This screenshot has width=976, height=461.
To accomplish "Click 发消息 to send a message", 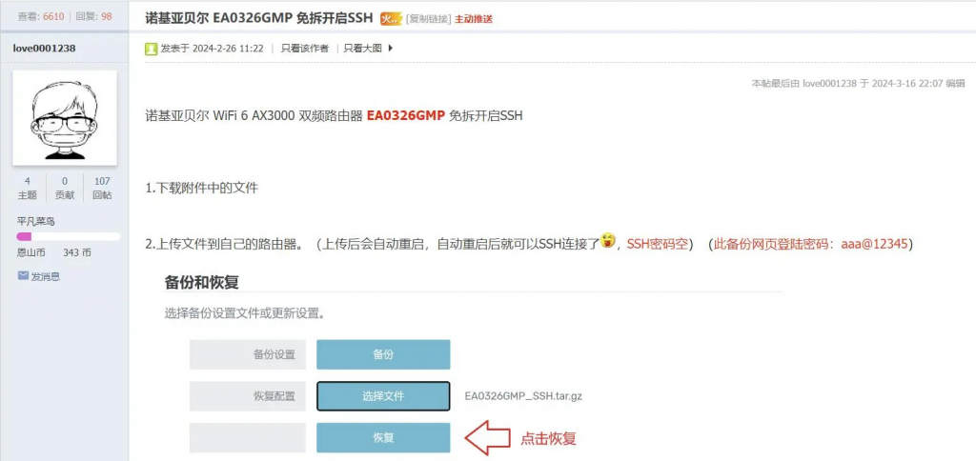I will click(46, 276).
